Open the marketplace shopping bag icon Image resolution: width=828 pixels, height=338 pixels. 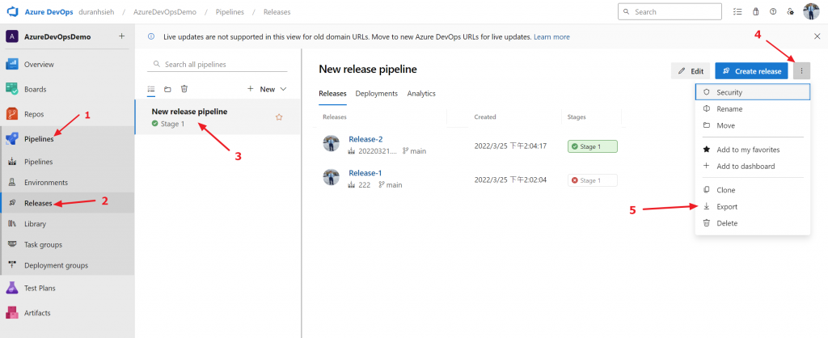point(756,11)
